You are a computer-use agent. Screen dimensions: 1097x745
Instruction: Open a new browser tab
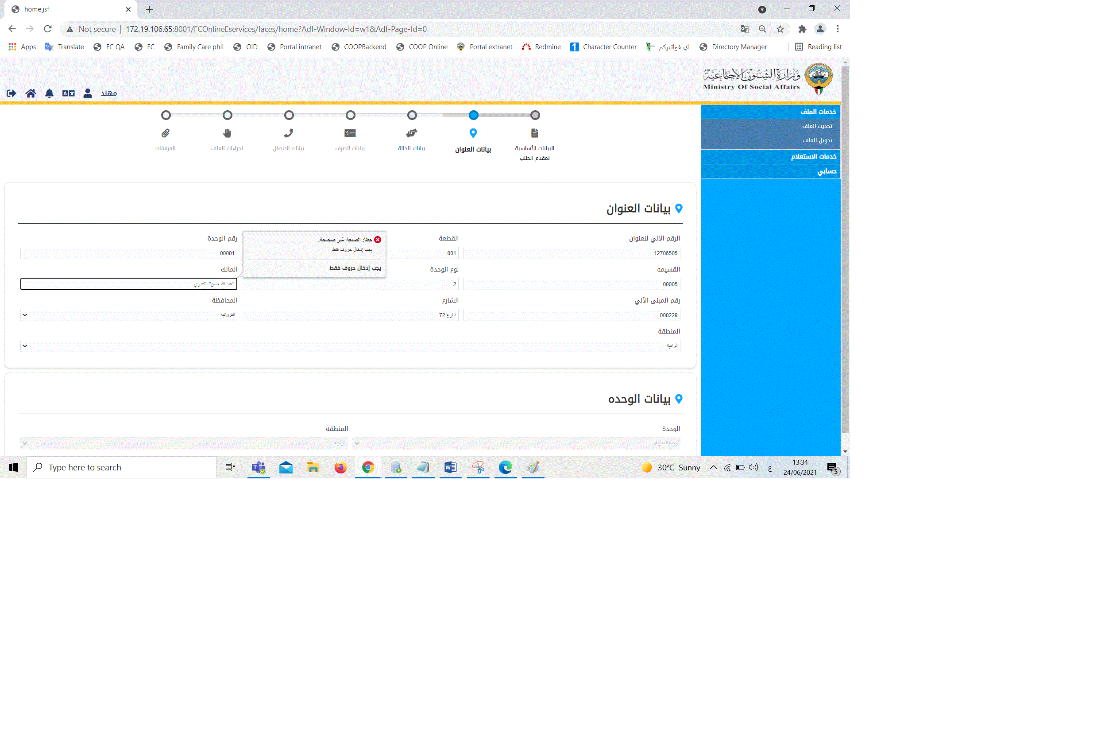(x=150, y=9)
